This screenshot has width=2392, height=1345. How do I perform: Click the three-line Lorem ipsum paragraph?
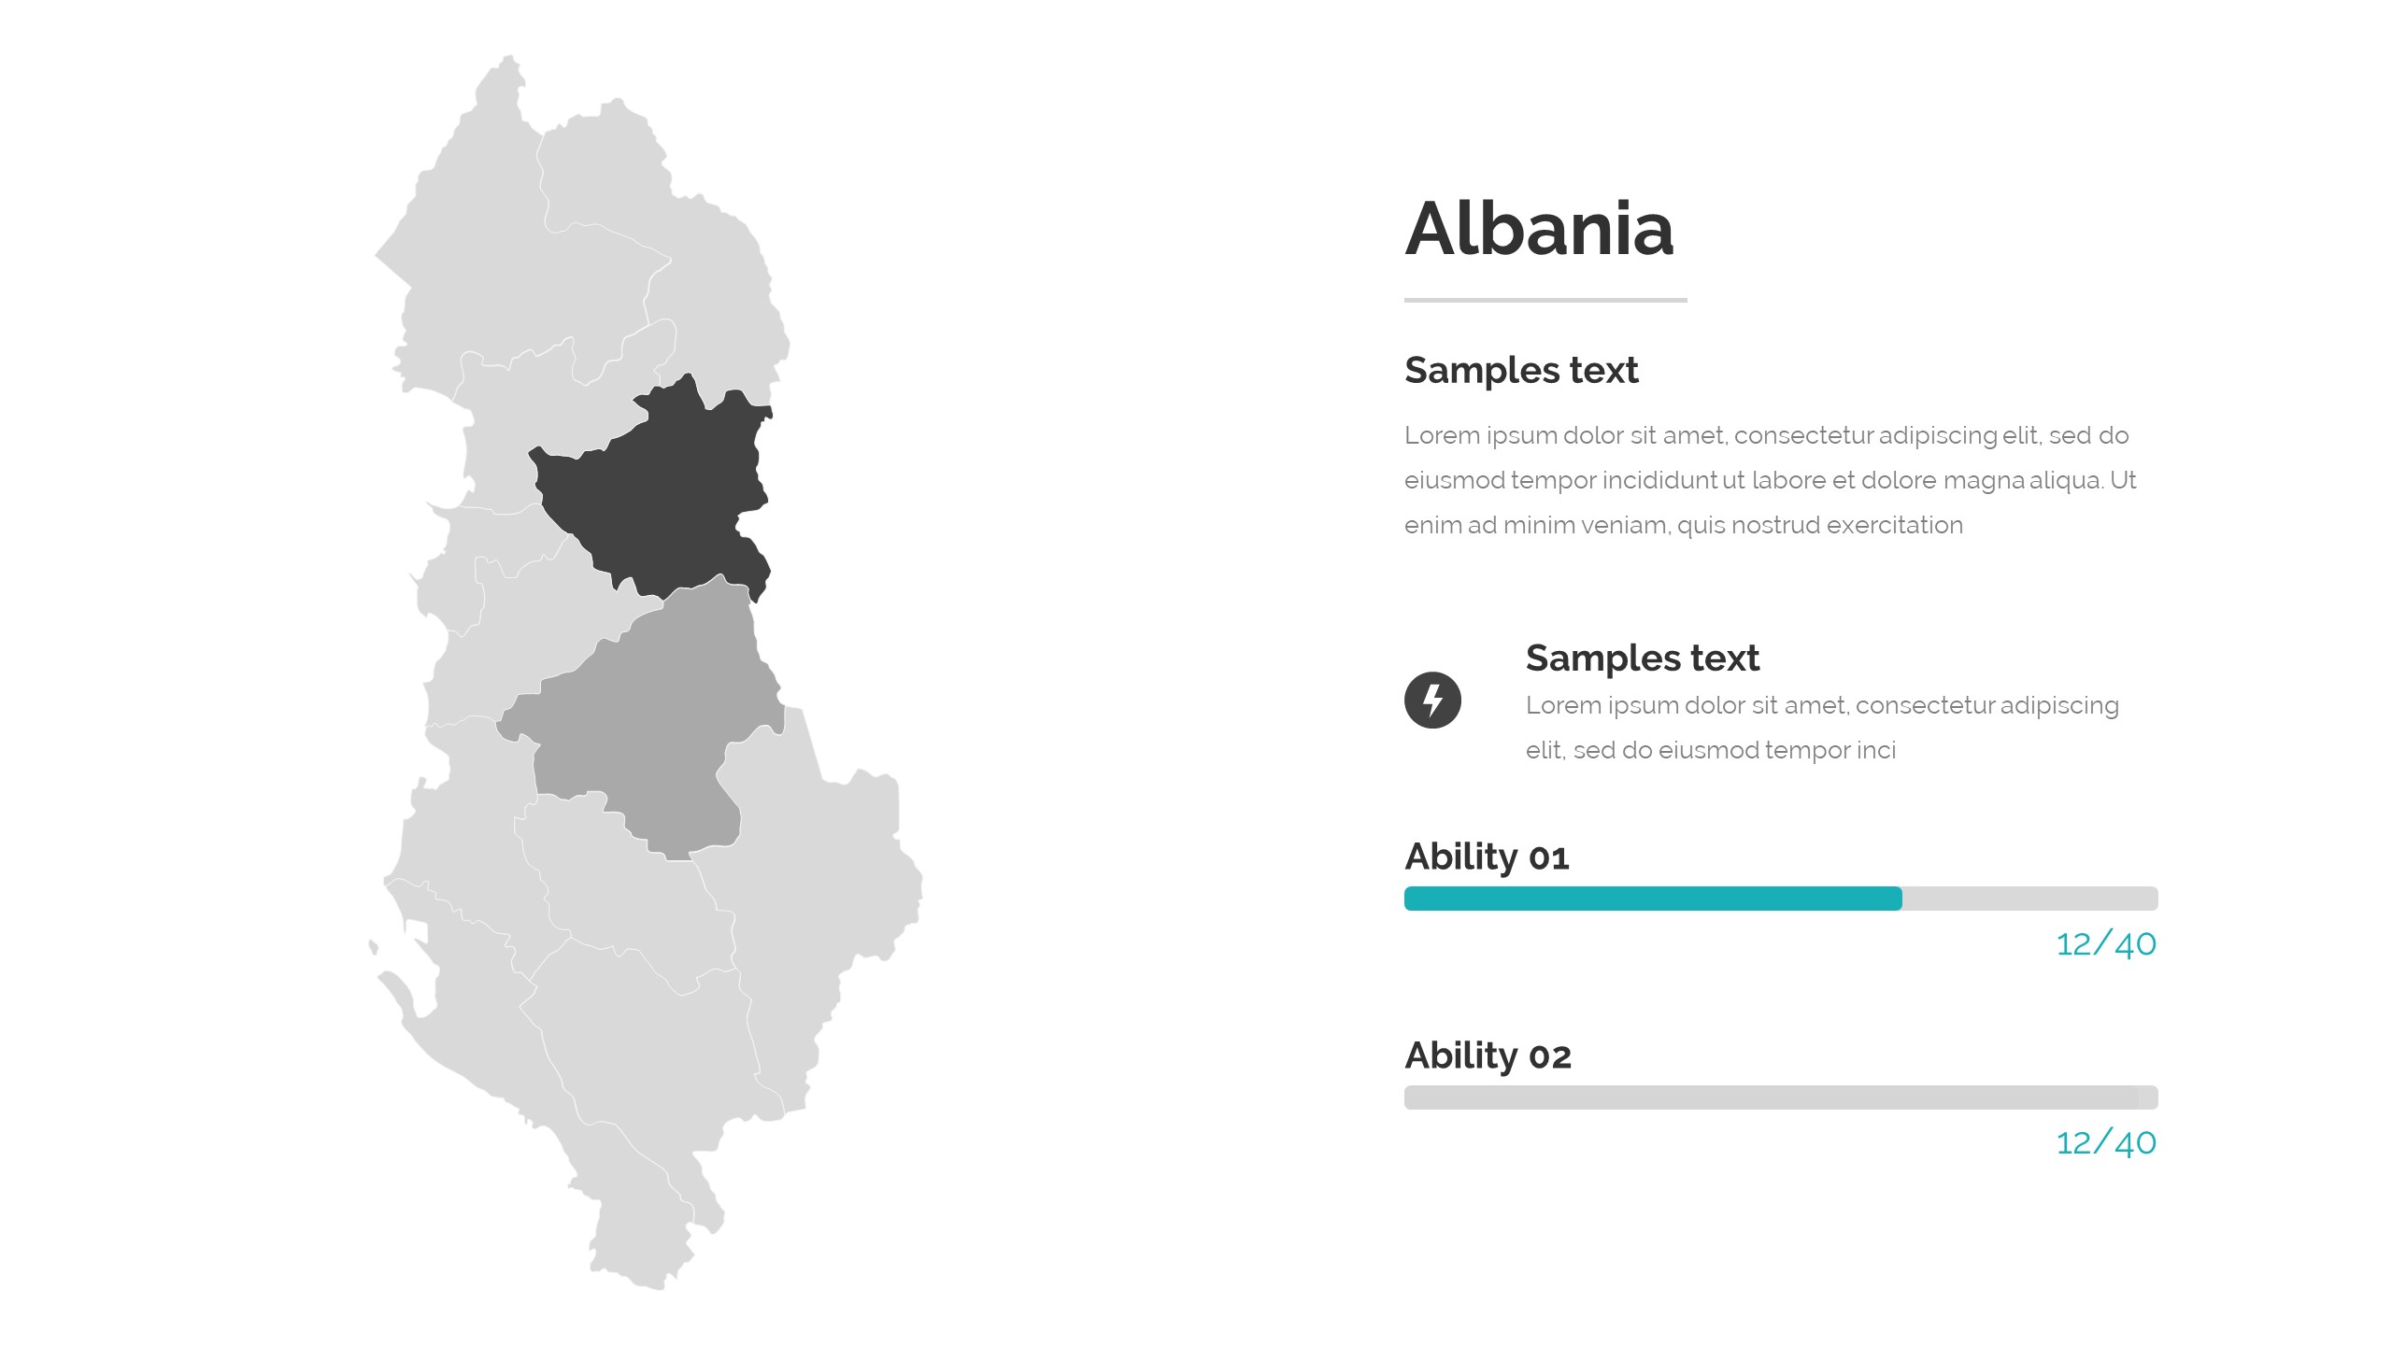[x=1770, y=480]
